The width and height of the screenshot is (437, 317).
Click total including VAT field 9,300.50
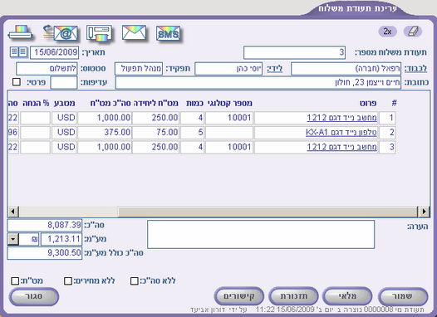coord(45,253)
